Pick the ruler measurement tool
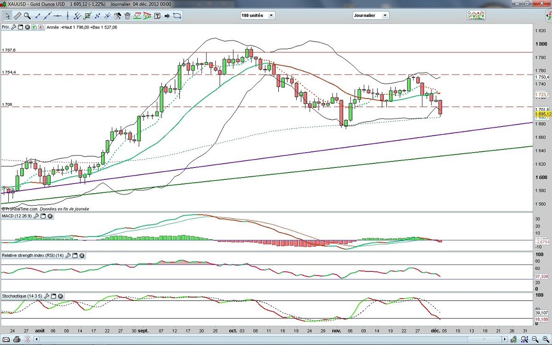552x345 pixels. pos(17,16)
